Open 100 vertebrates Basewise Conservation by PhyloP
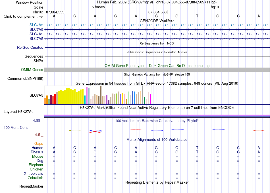270x193 pixels. (x=157, y=121)
